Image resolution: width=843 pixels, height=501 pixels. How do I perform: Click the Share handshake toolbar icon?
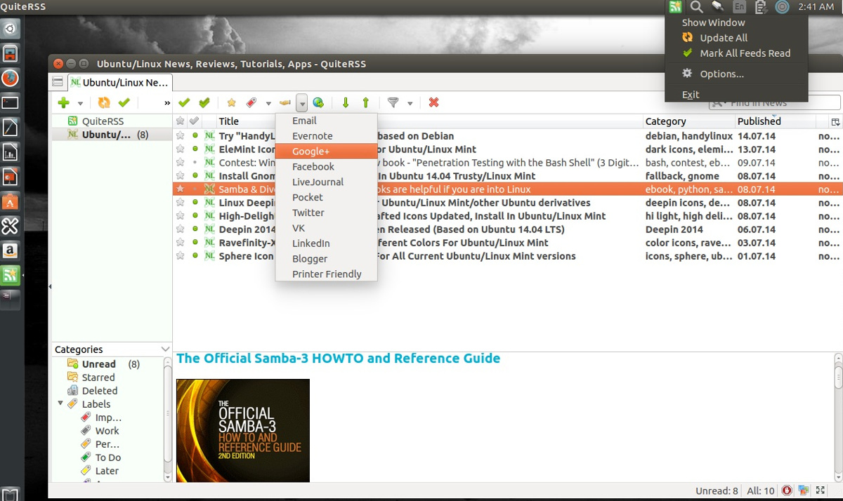[x=285, y=103]
